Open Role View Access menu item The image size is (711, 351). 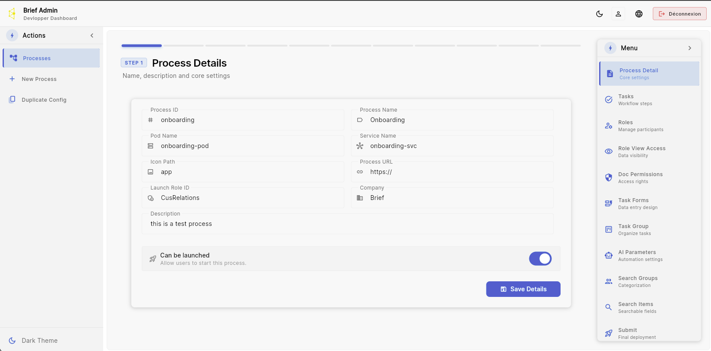[x=649, y=151]
